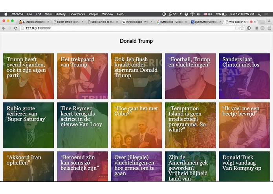The height and width of the screenshot is (194, 273).
Task: Open article Hoe gaat het met Cuba
Action: pyautogui.click(x=137, y=125)
